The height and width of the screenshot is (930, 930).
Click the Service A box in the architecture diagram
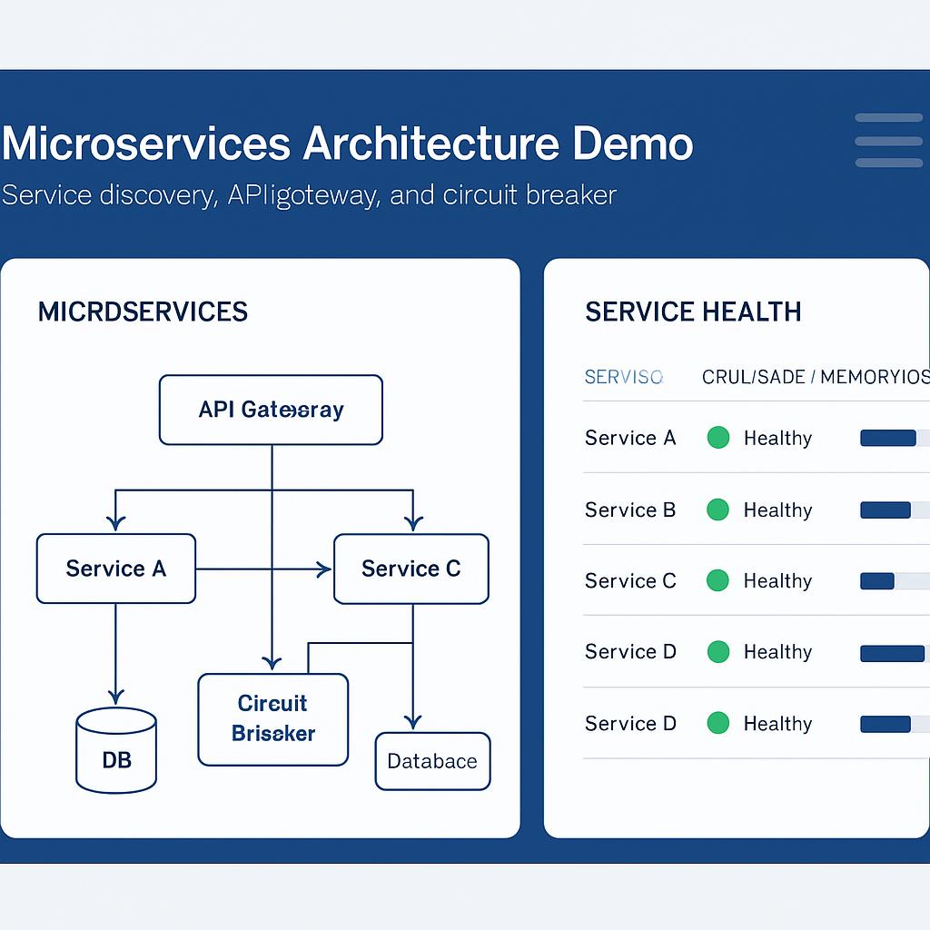point(115,569)
